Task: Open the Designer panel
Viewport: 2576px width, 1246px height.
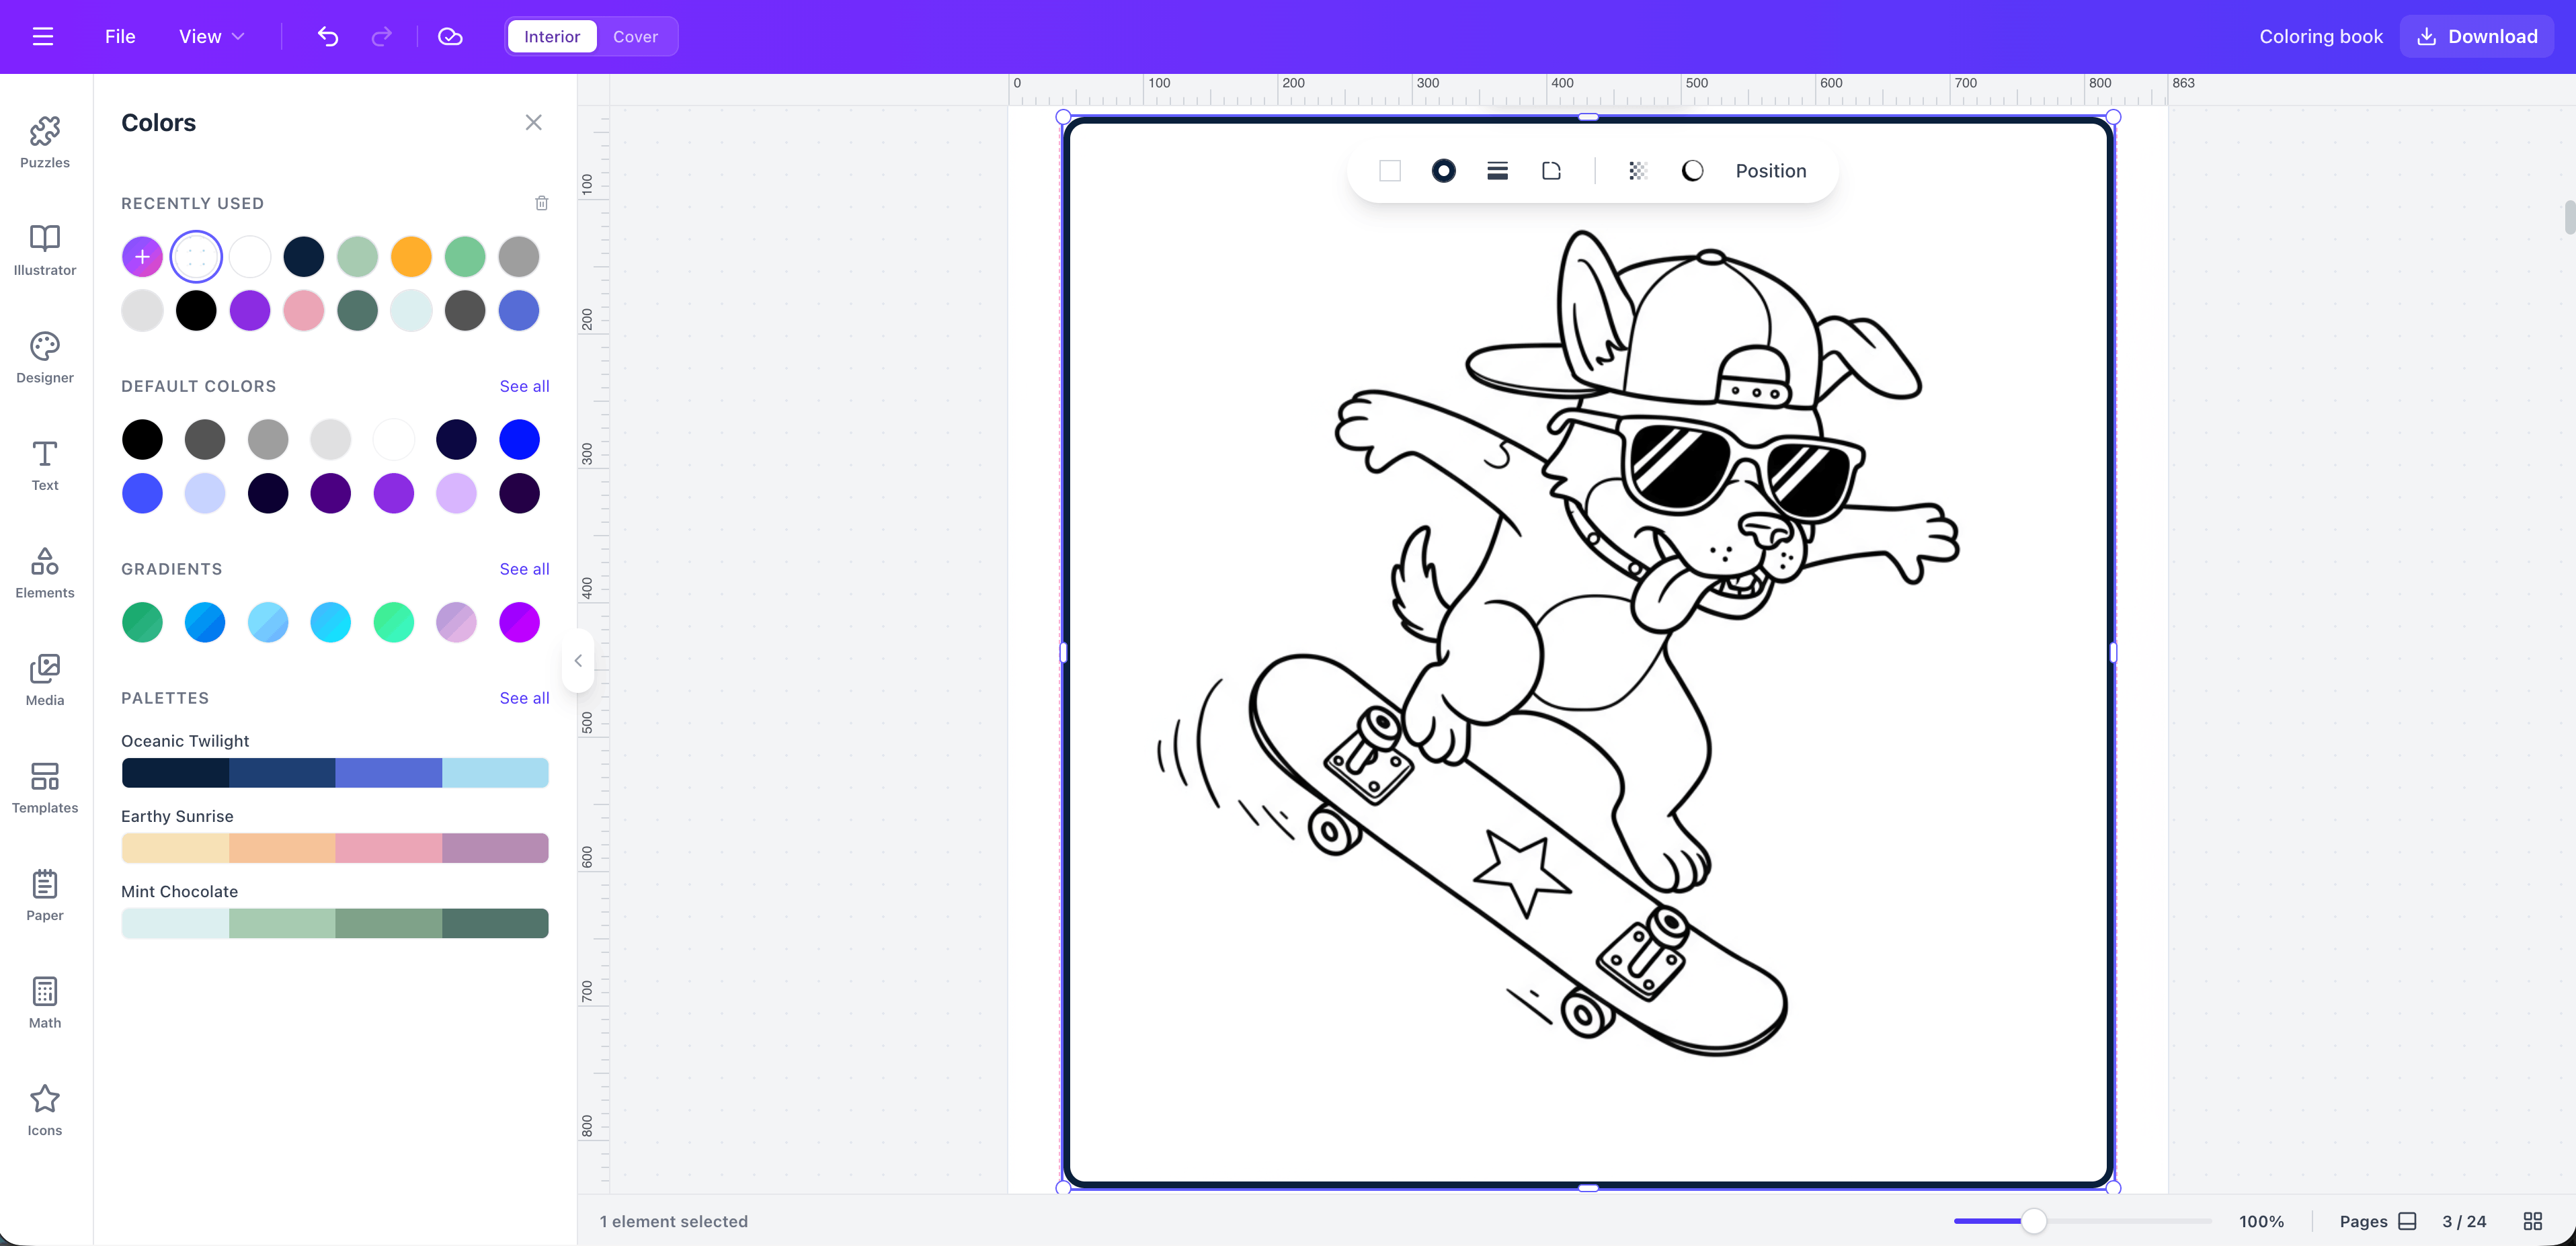Action: coord(44,357)
